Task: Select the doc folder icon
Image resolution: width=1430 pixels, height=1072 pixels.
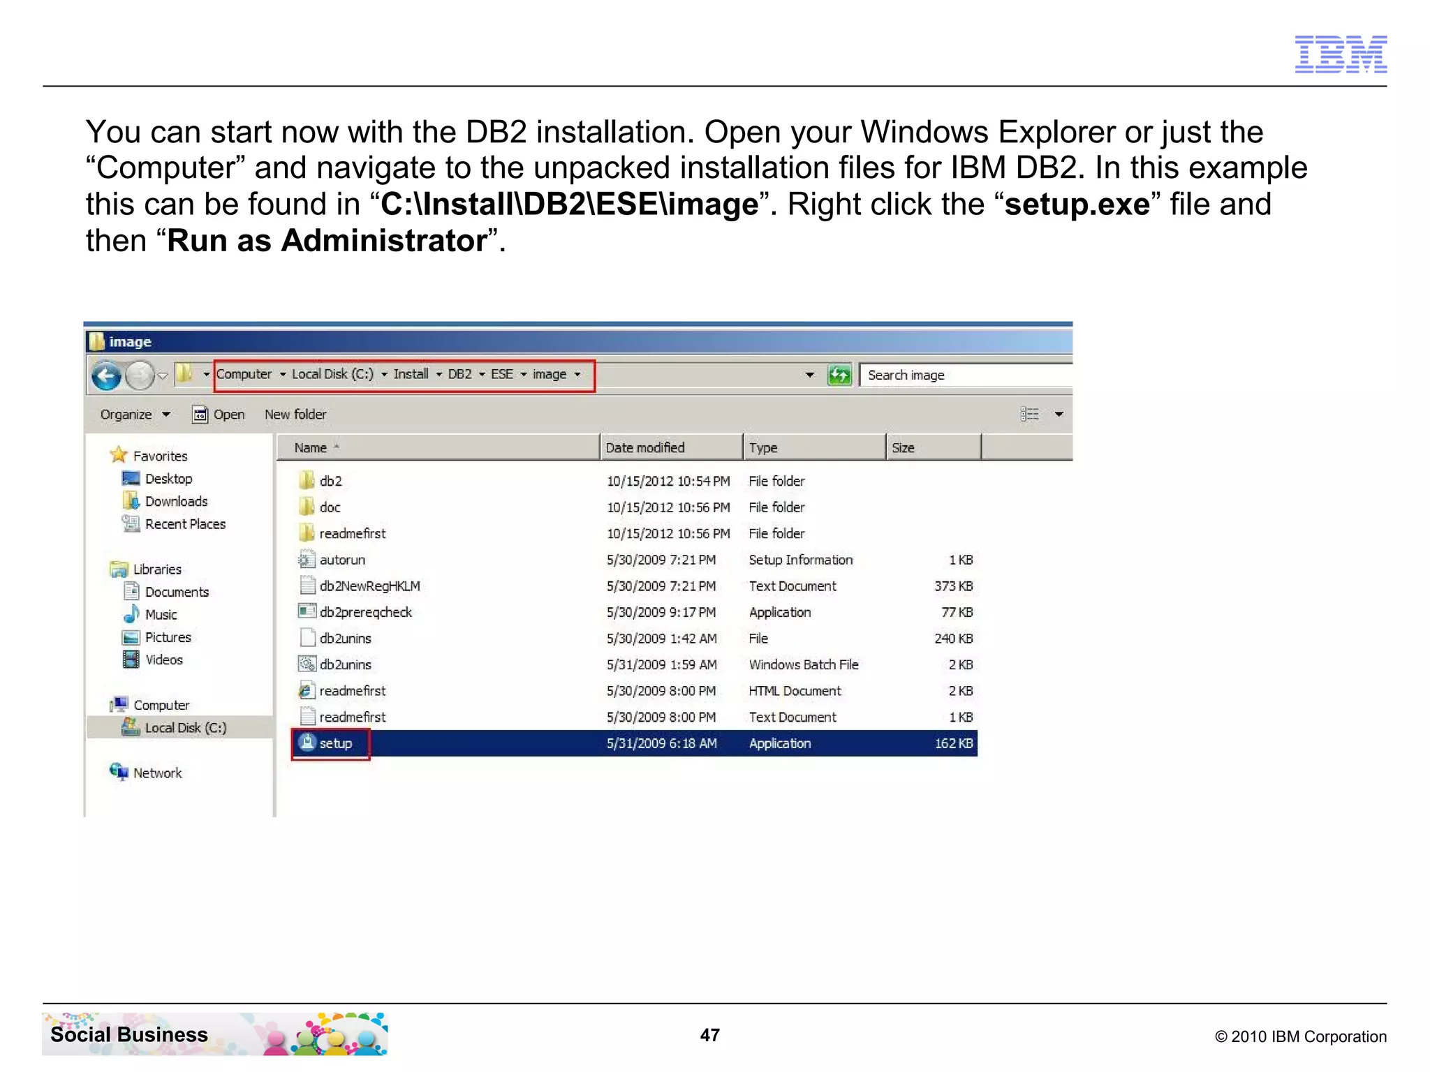Action: tap(307, 506)
